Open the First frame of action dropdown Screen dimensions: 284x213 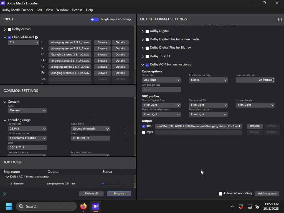(27, 138)
